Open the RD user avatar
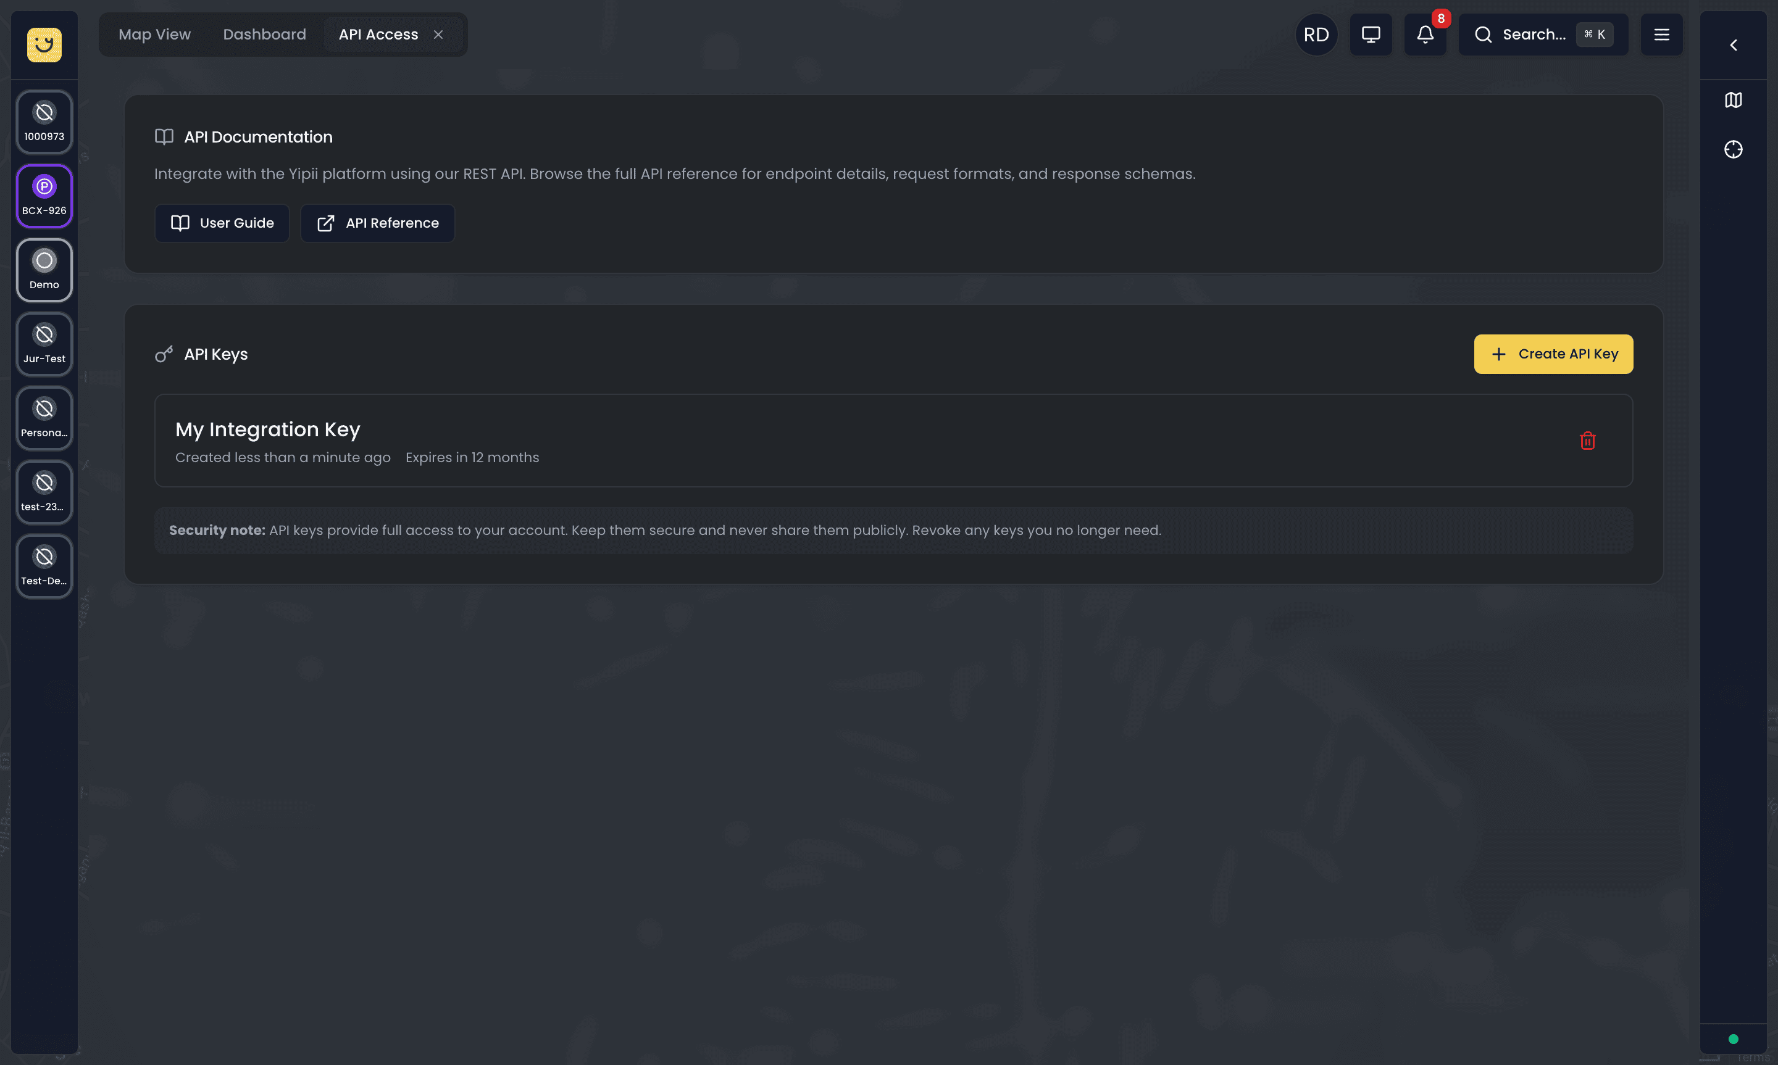This screenshot has height=1065, width=1778. coord(1316,35)
